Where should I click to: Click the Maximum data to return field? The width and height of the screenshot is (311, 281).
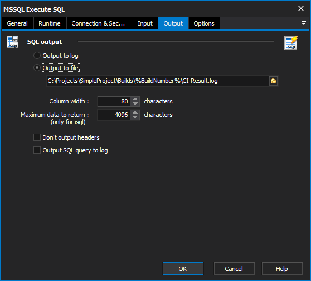point(114,115)
